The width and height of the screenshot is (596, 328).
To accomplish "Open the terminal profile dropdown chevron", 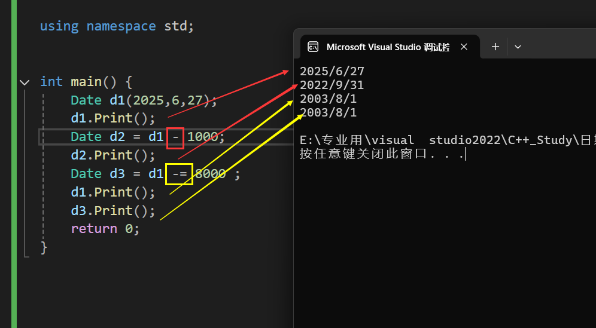I will pyautogui.click(x=518, y=47).
